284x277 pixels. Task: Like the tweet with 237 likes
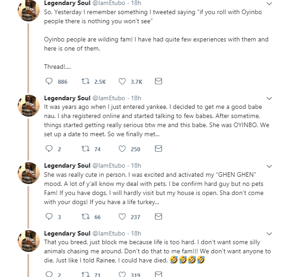click(122, 217)
